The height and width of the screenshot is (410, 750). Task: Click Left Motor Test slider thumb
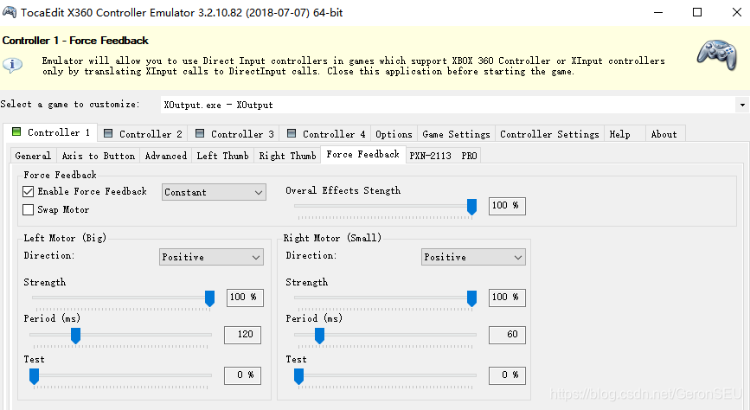(x=34, y=376)
